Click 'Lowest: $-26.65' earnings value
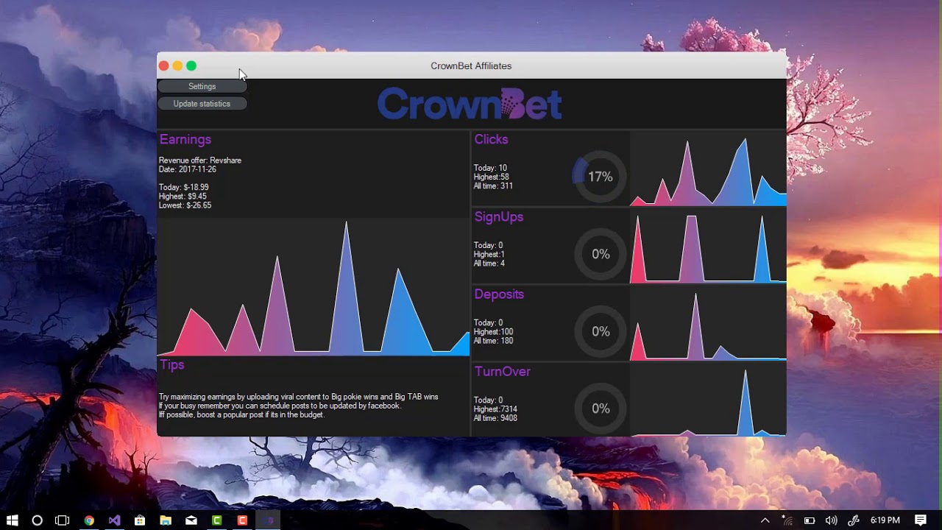Image resolution: width=942 pixels, height=530 pixels. coord(185,205)
